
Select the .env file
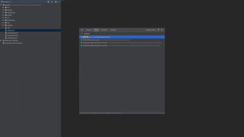tap(9, 28)
